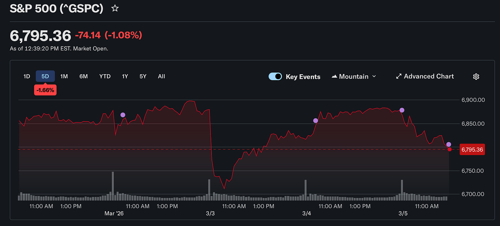Click the 3/4 date label
Viewport: 500px width, 226px height.
307,214
